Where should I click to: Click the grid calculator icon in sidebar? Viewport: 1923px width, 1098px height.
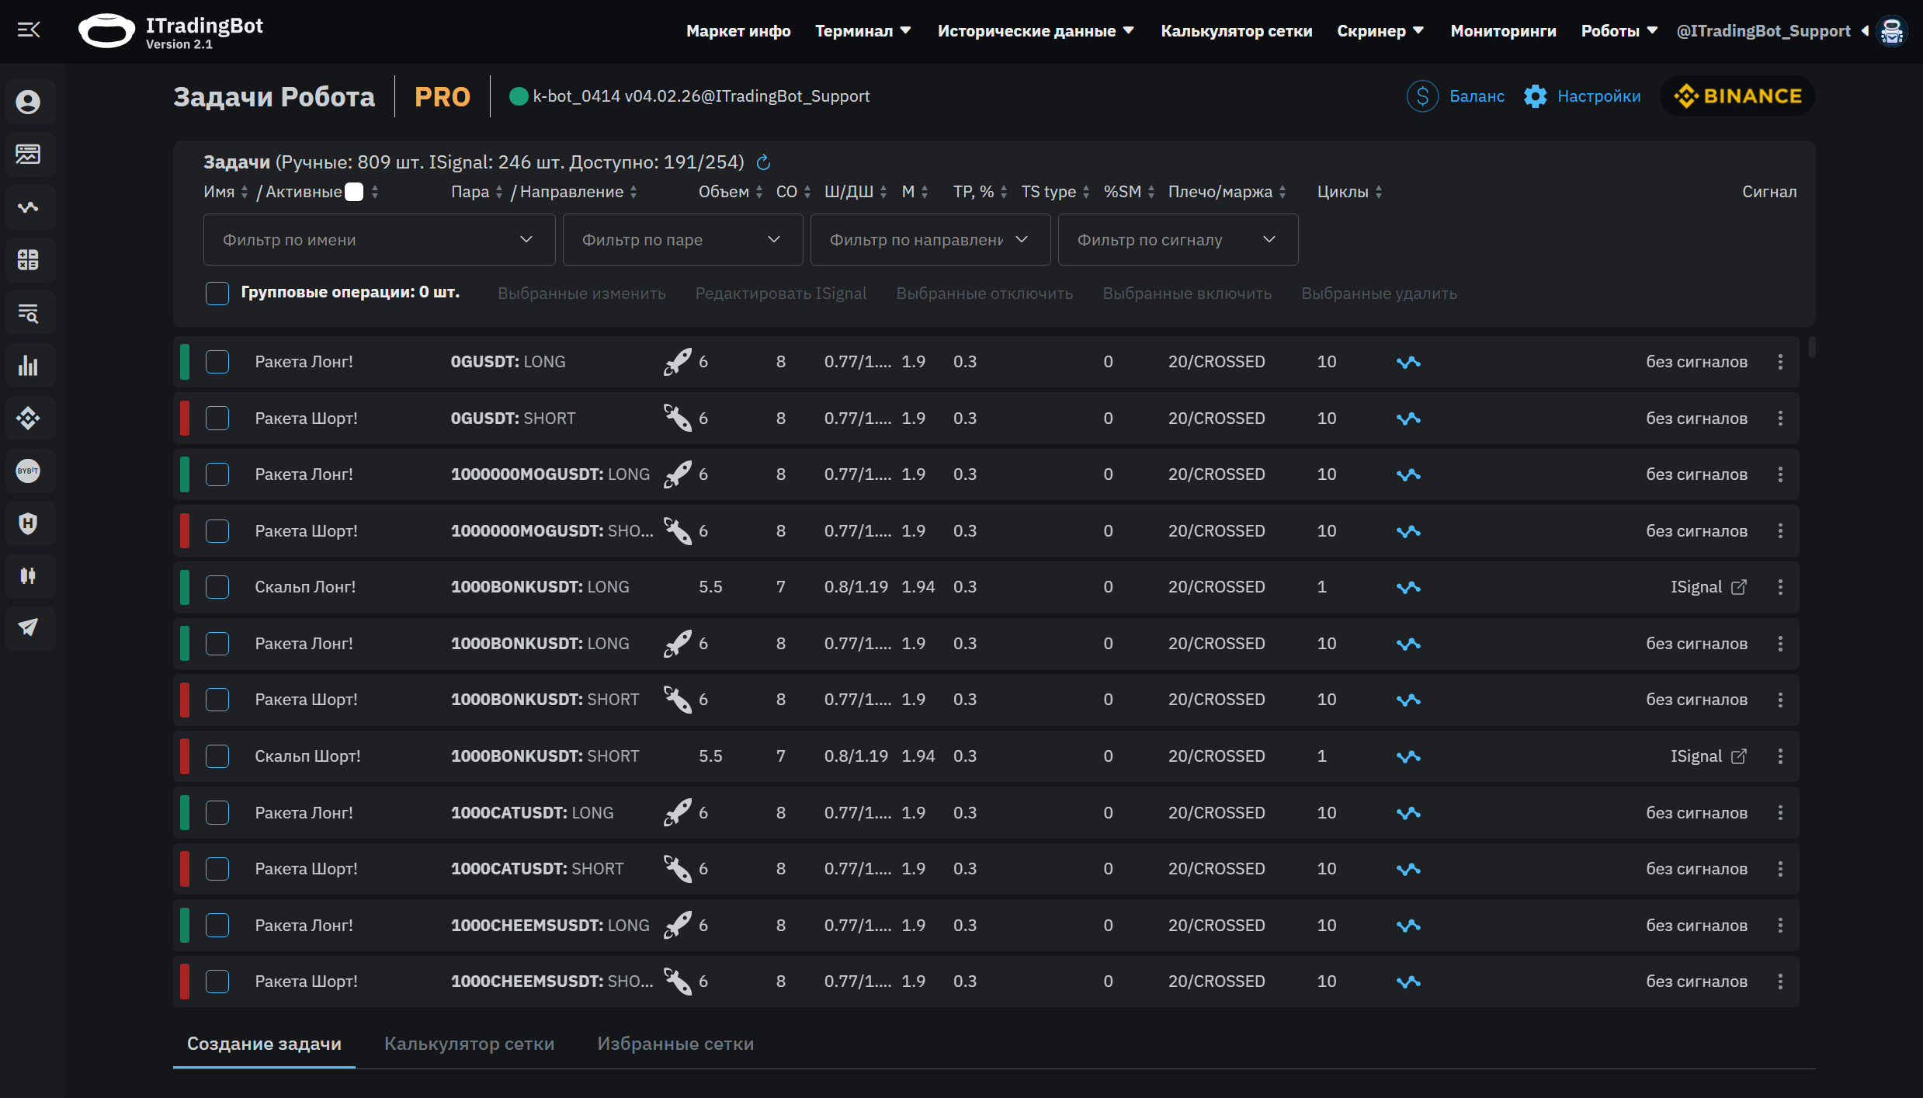[x=29, y=259]
